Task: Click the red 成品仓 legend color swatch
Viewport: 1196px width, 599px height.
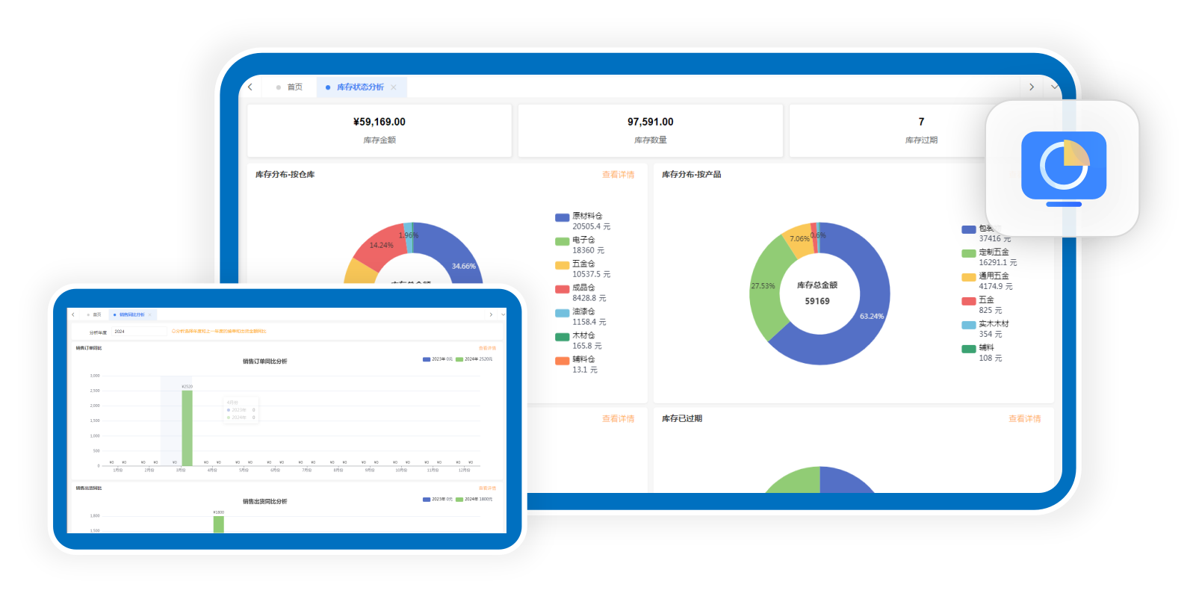Action: (563, 289)
